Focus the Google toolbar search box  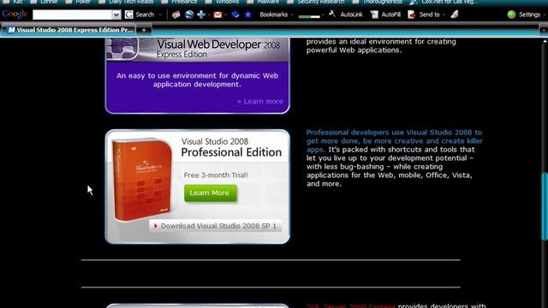(x=72, y=15)
